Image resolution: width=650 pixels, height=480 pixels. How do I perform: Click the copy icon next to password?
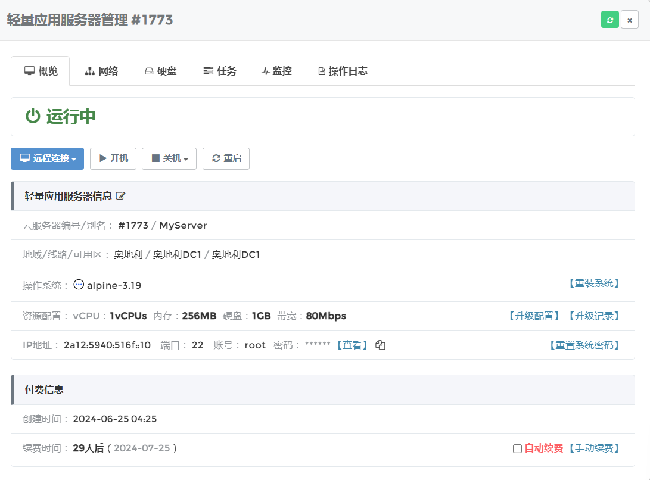[380, 345]
